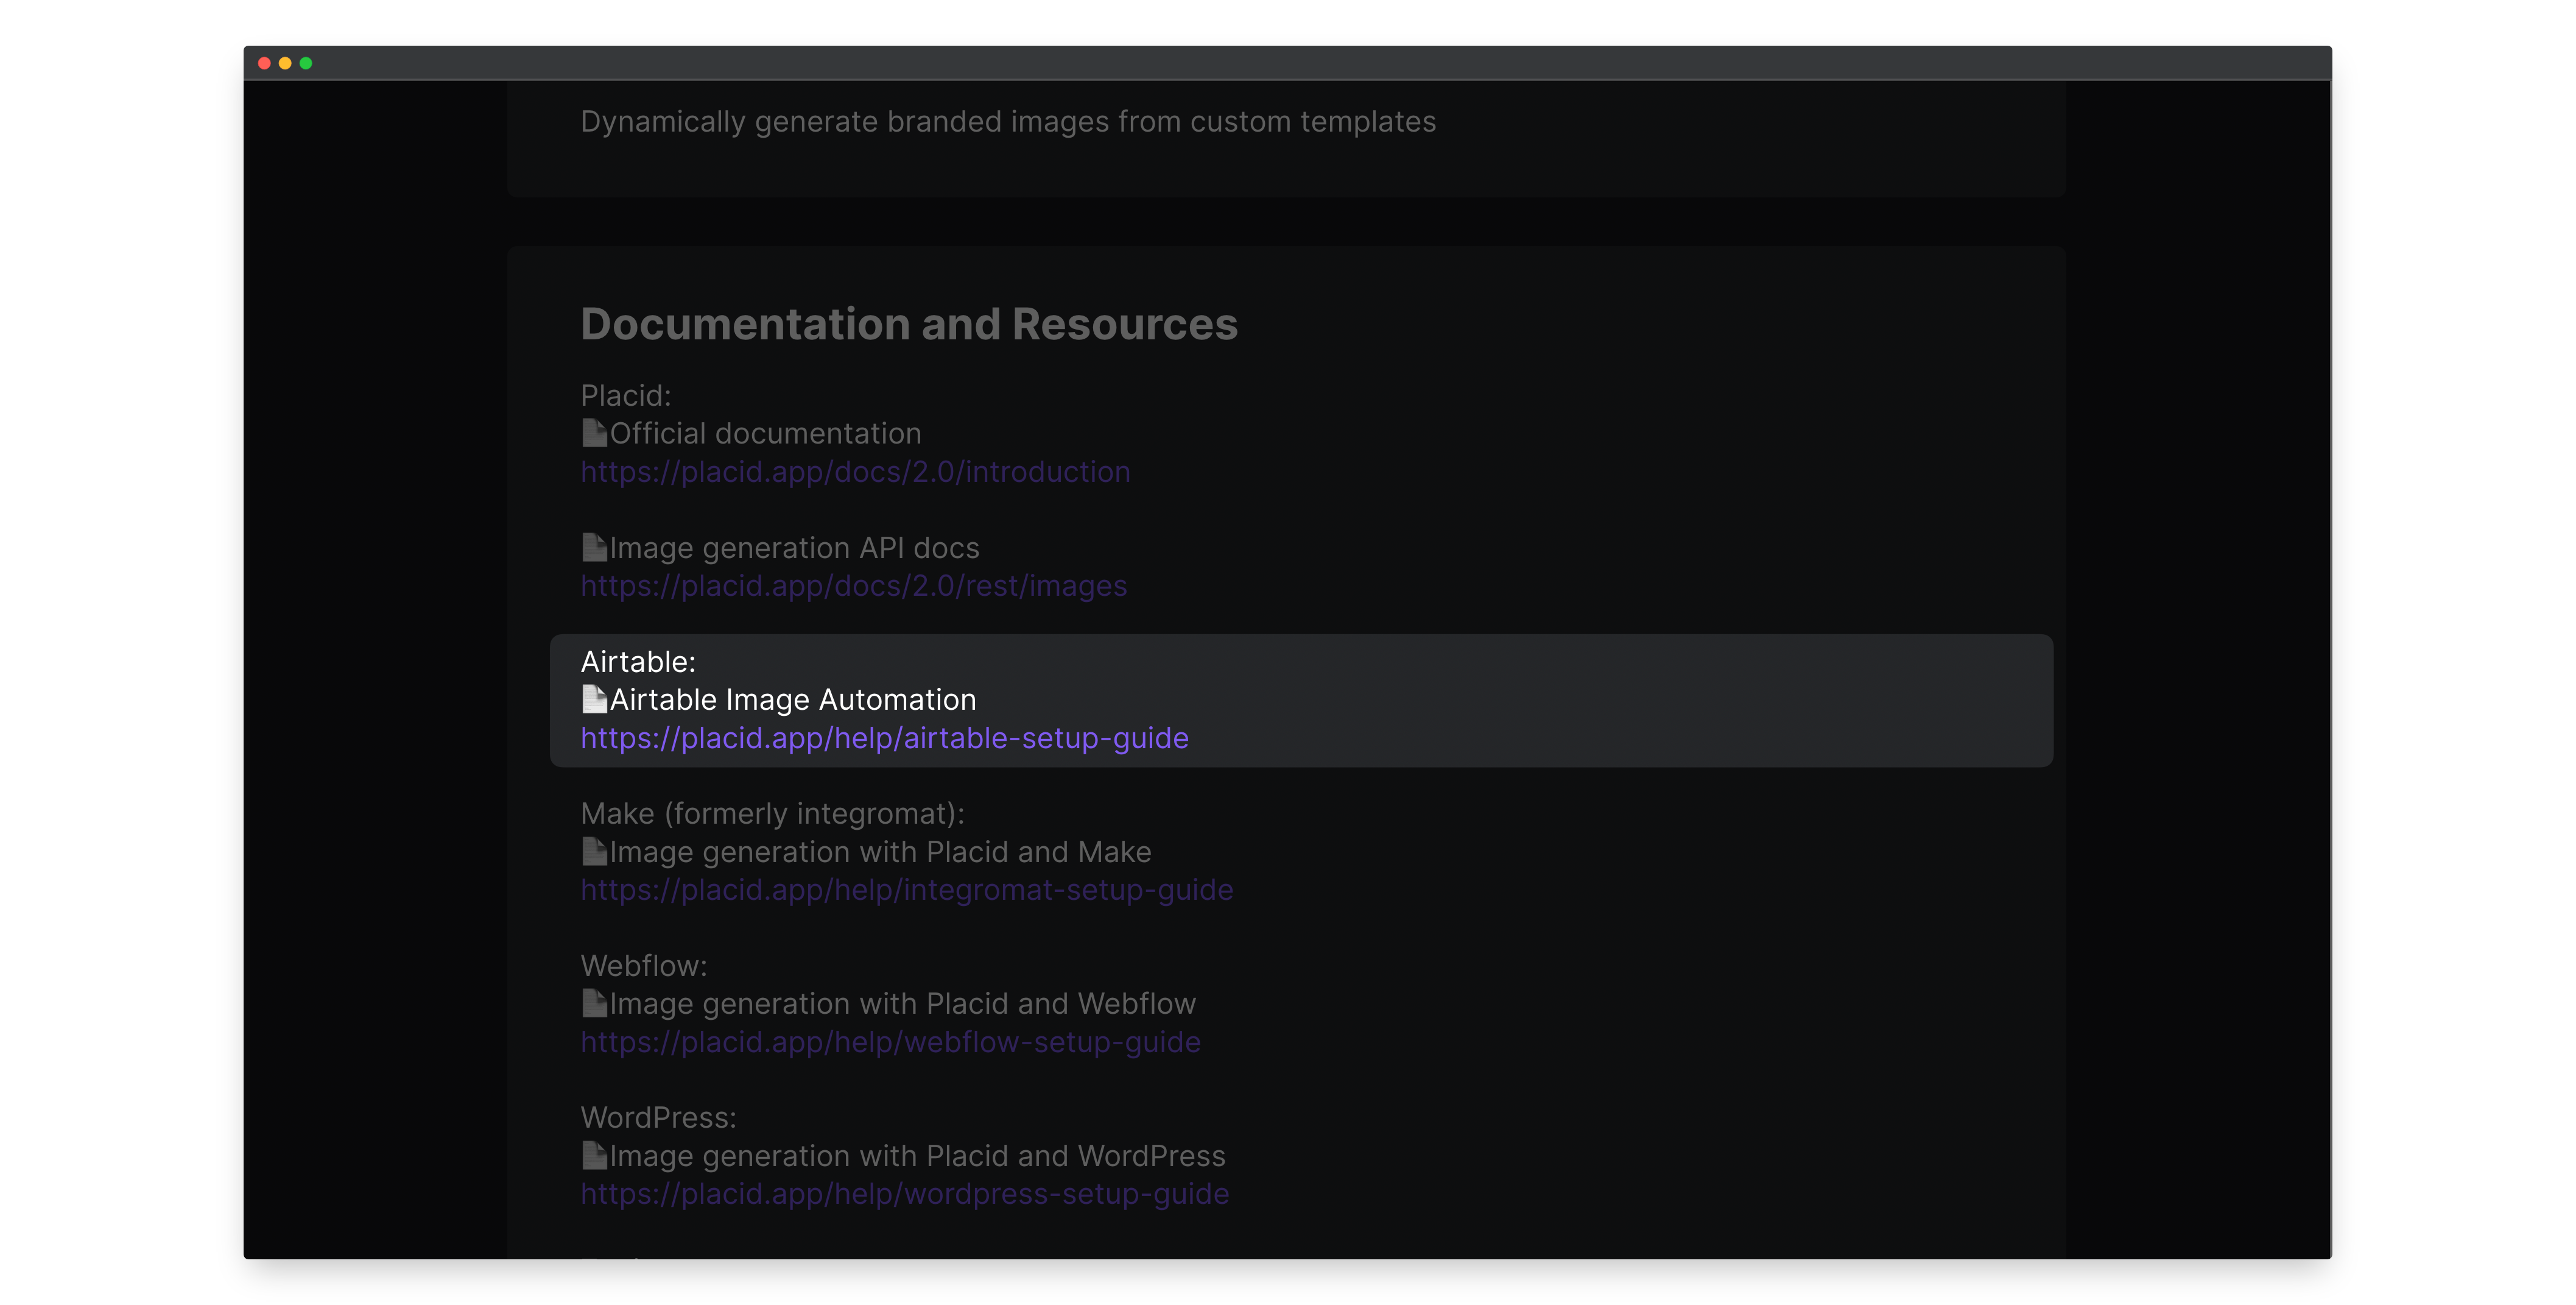Click the document icon beside Image generation API docs
Viewport: 2576px width, 1305px height.
click(594, 548)
